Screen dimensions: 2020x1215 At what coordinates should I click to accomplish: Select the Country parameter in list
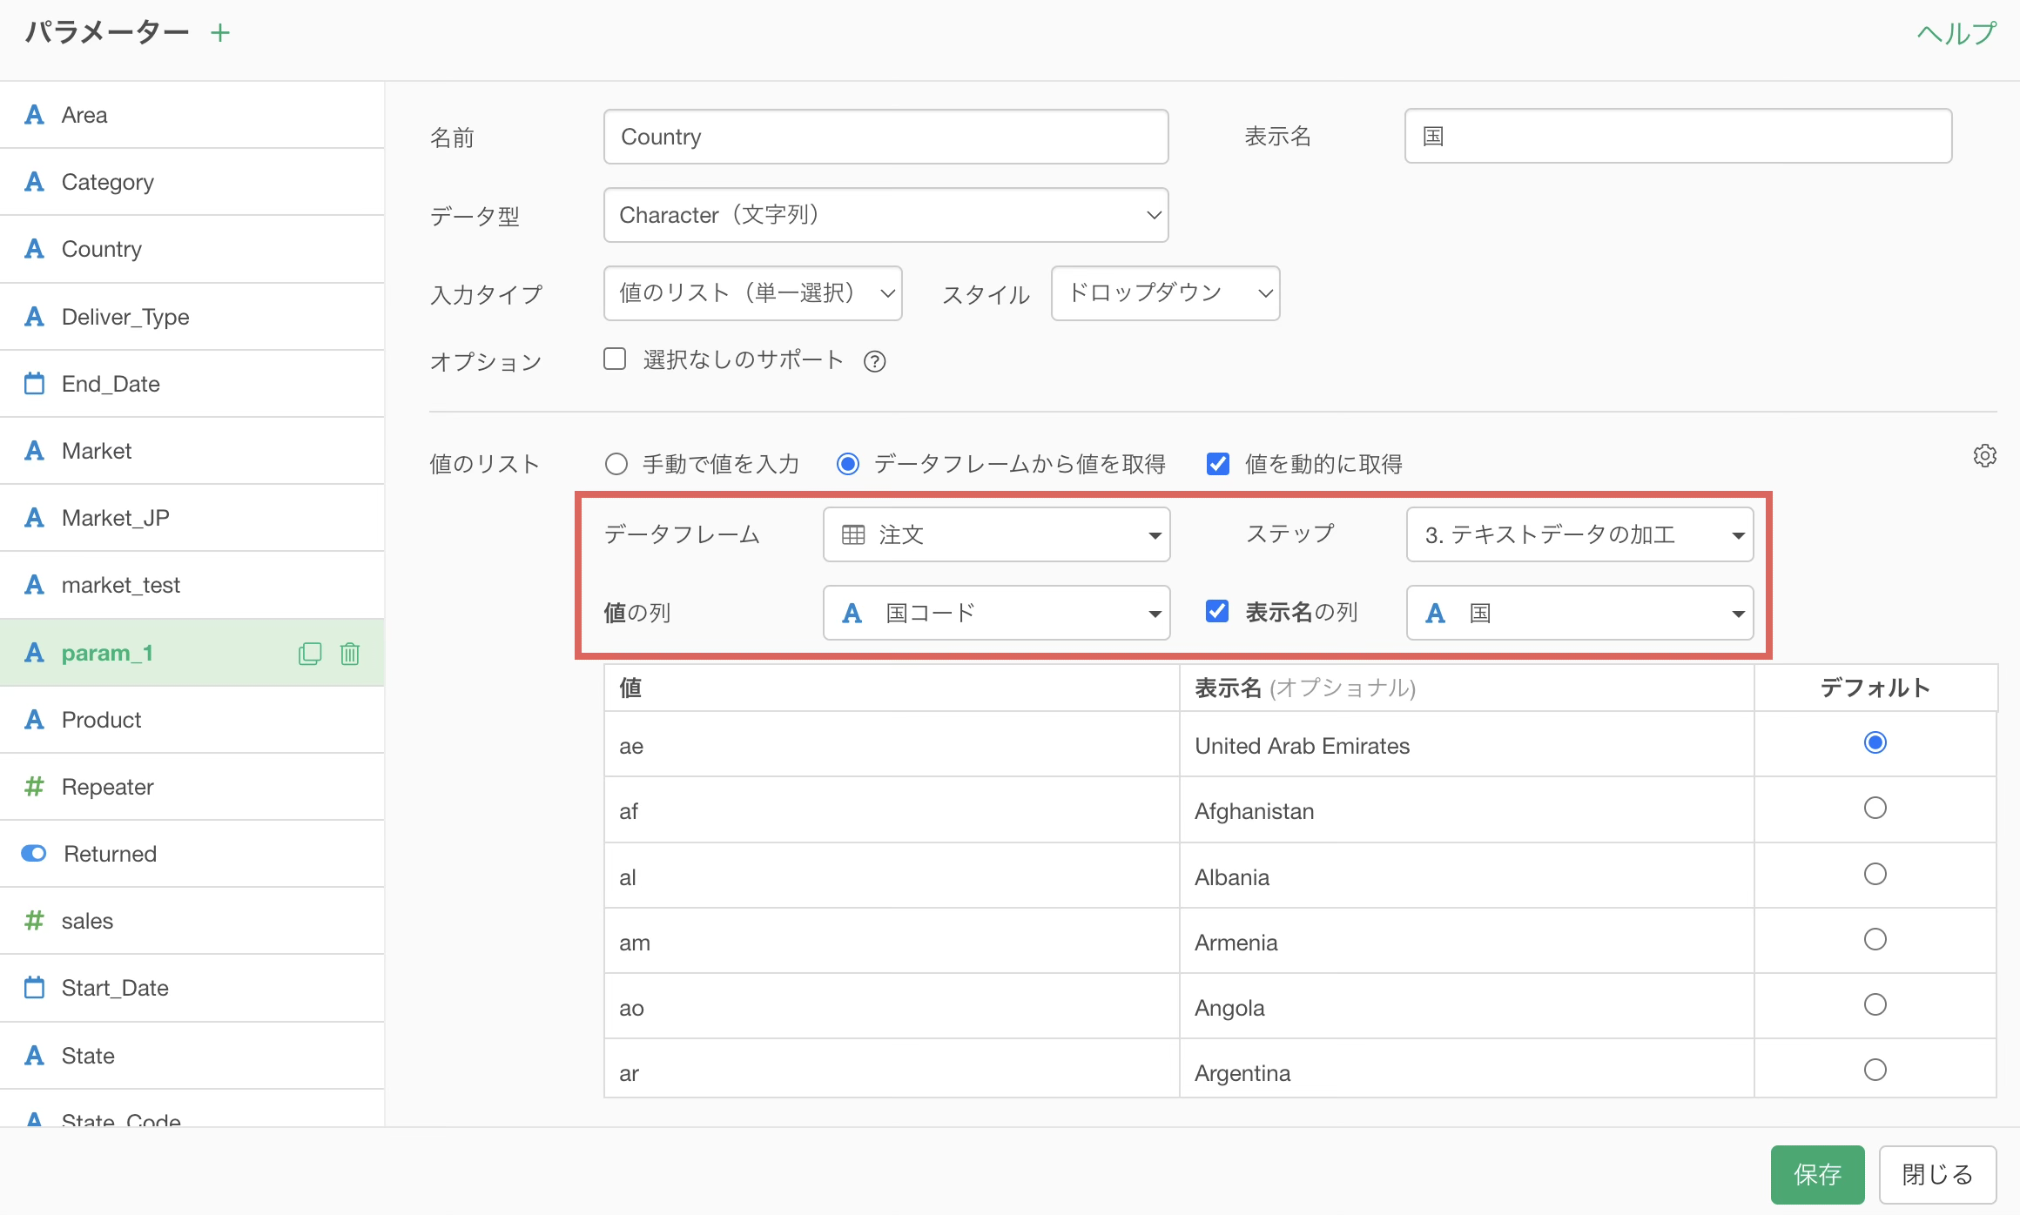tap(192, 249)
